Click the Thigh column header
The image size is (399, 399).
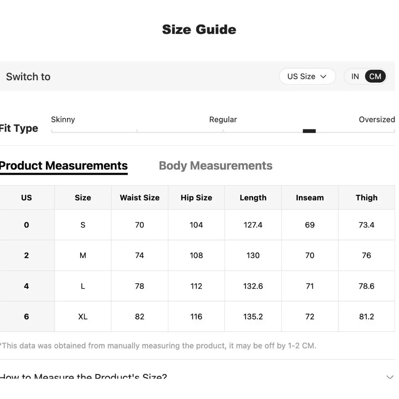(366, 198)
